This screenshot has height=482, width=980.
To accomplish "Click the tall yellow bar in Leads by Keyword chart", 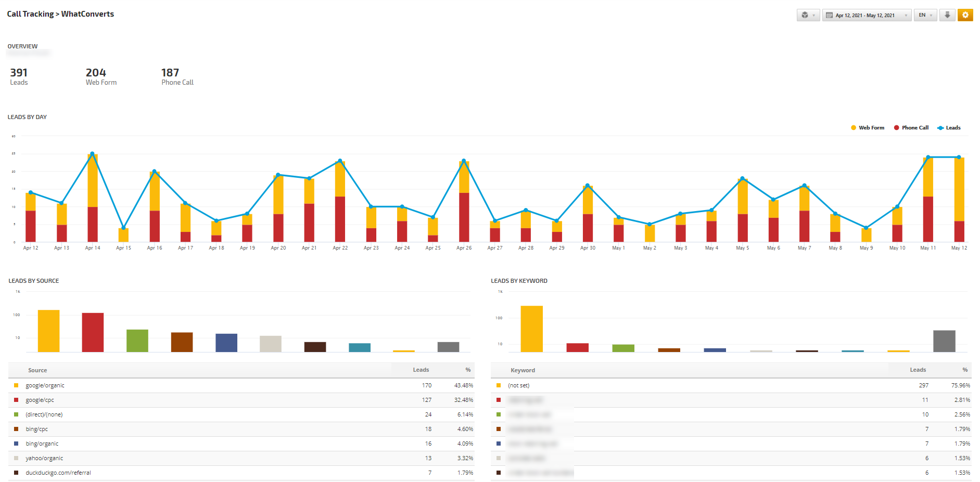I will 531,329.
